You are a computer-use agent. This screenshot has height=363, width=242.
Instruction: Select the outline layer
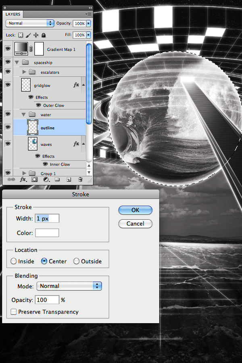[50, 127]
